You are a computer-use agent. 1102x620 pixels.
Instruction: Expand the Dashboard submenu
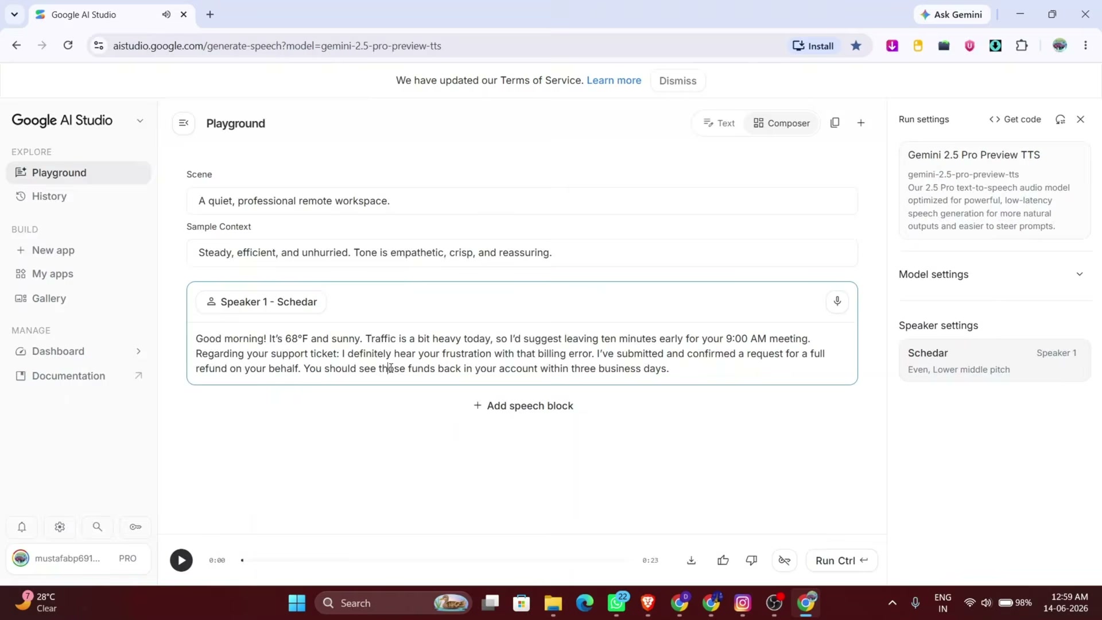tap(138, 351)
